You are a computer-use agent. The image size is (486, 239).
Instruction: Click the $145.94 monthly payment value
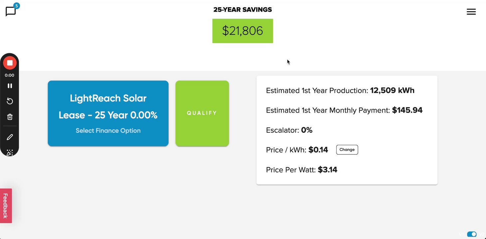pos(407,110)
